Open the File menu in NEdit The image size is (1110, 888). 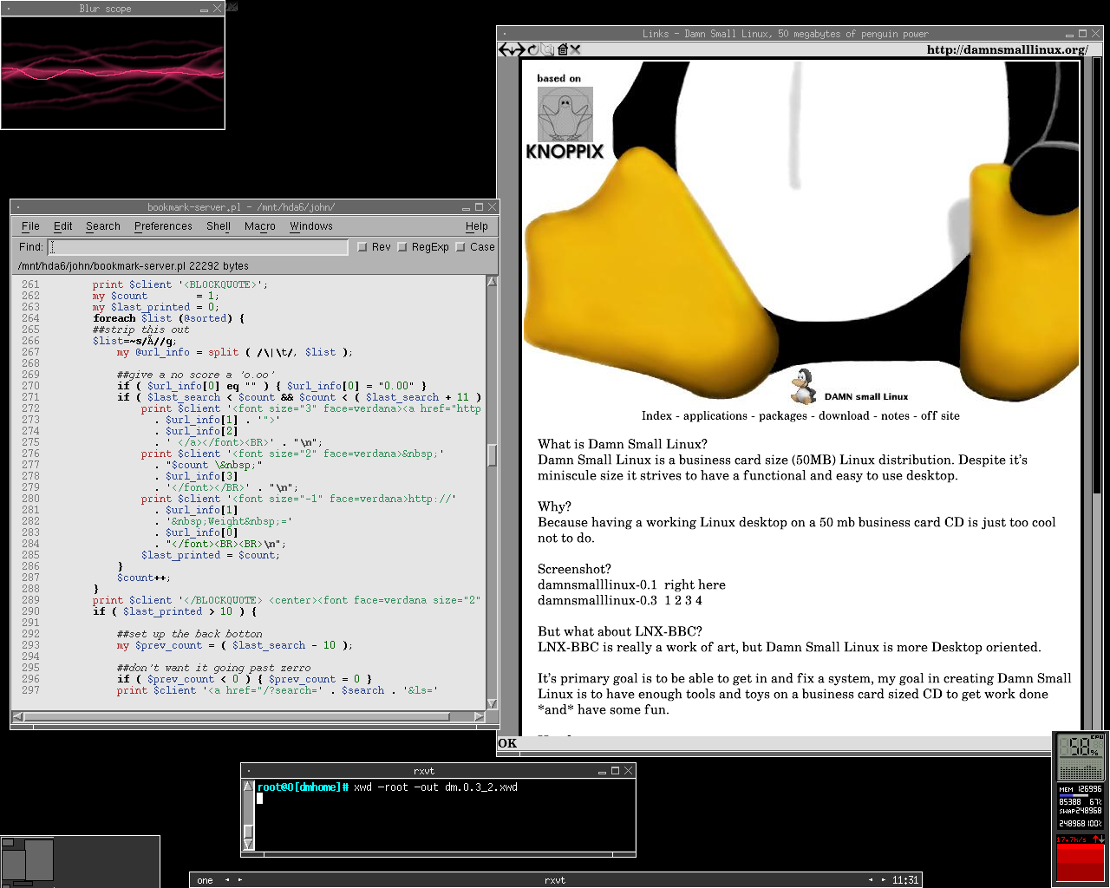pos(30,226)
